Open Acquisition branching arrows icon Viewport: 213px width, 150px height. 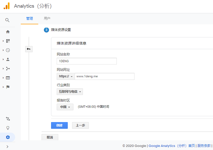click(x=8, y=69)
